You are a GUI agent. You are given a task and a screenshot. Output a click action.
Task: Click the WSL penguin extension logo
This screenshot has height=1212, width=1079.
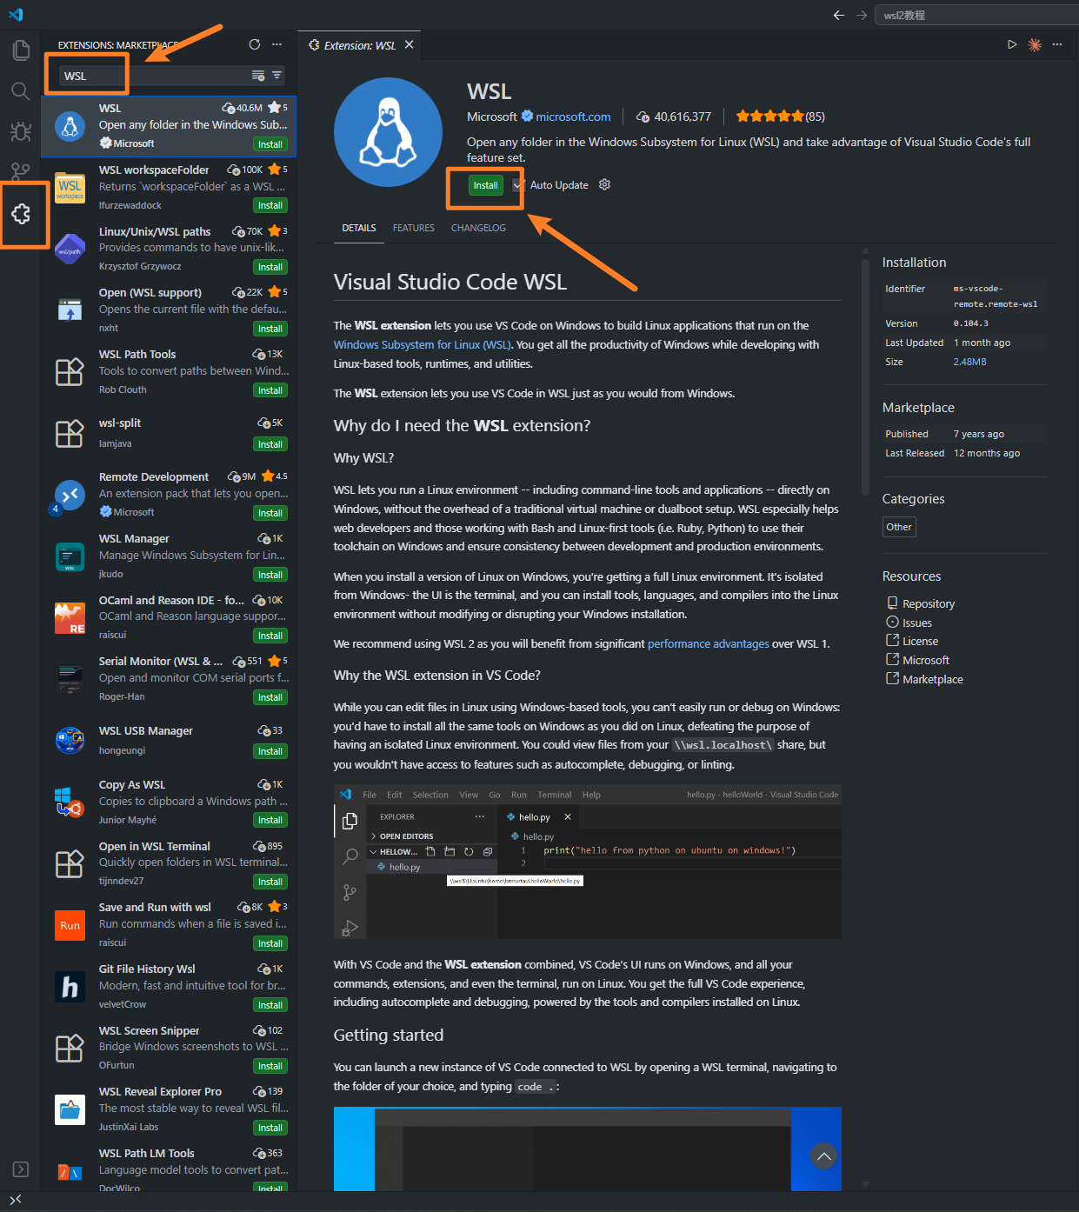point(388,132)
